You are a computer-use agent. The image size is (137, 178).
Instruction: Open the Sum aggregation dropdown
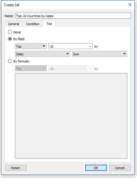coord(100,54)
